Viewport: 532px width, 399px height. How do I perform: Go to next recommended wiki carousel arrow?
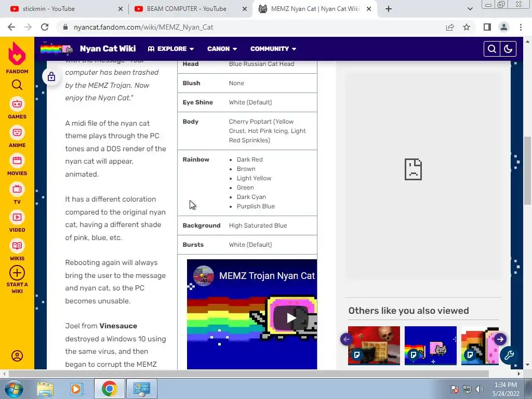500,339
